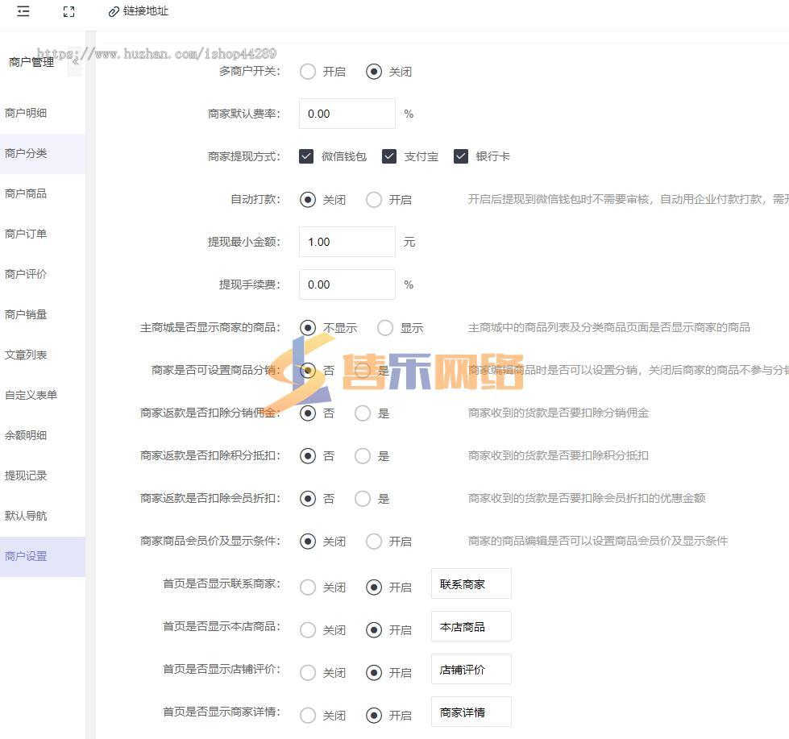This screenshot has height=739, width=789.
Task: Edit the 店铺评价 text field
Action: pyautogui.click(x=471, y=670)
